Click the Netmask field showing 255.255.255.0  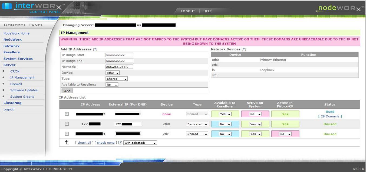pos(119,67)
